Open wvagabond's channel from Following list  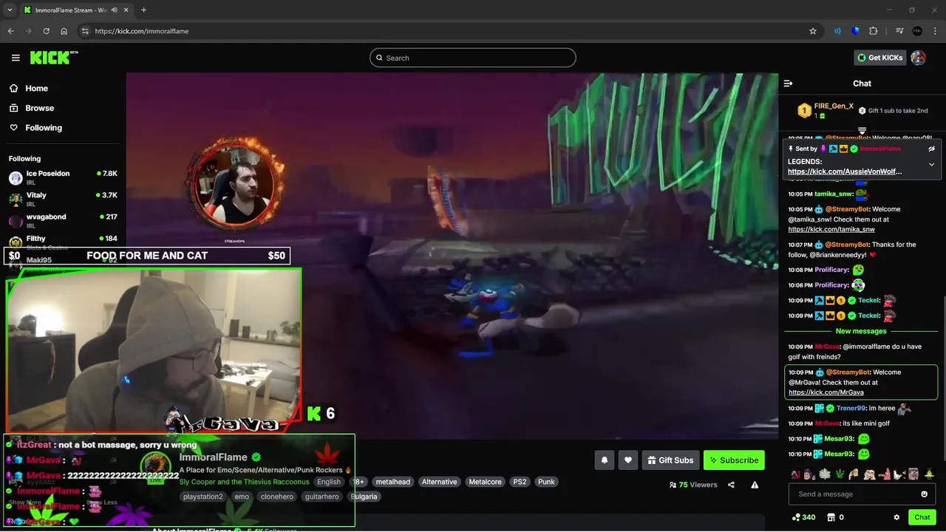click(x=63, y=220)
